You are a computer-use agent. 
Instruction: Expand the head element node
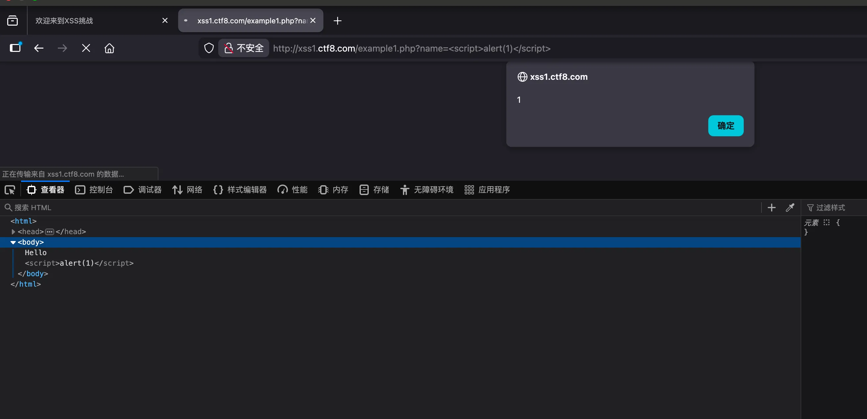tap(13, 232)
